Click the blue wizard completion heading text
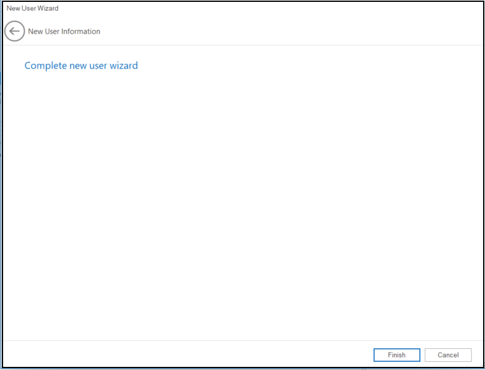Viewport: 485px width, 370px height. pos(81,65)
